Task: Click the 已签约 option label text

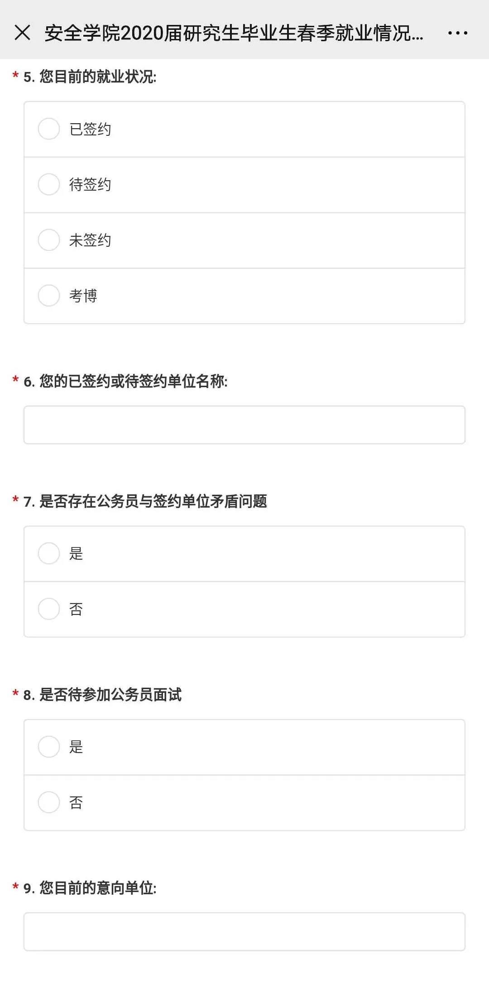Action: [90, 129]
